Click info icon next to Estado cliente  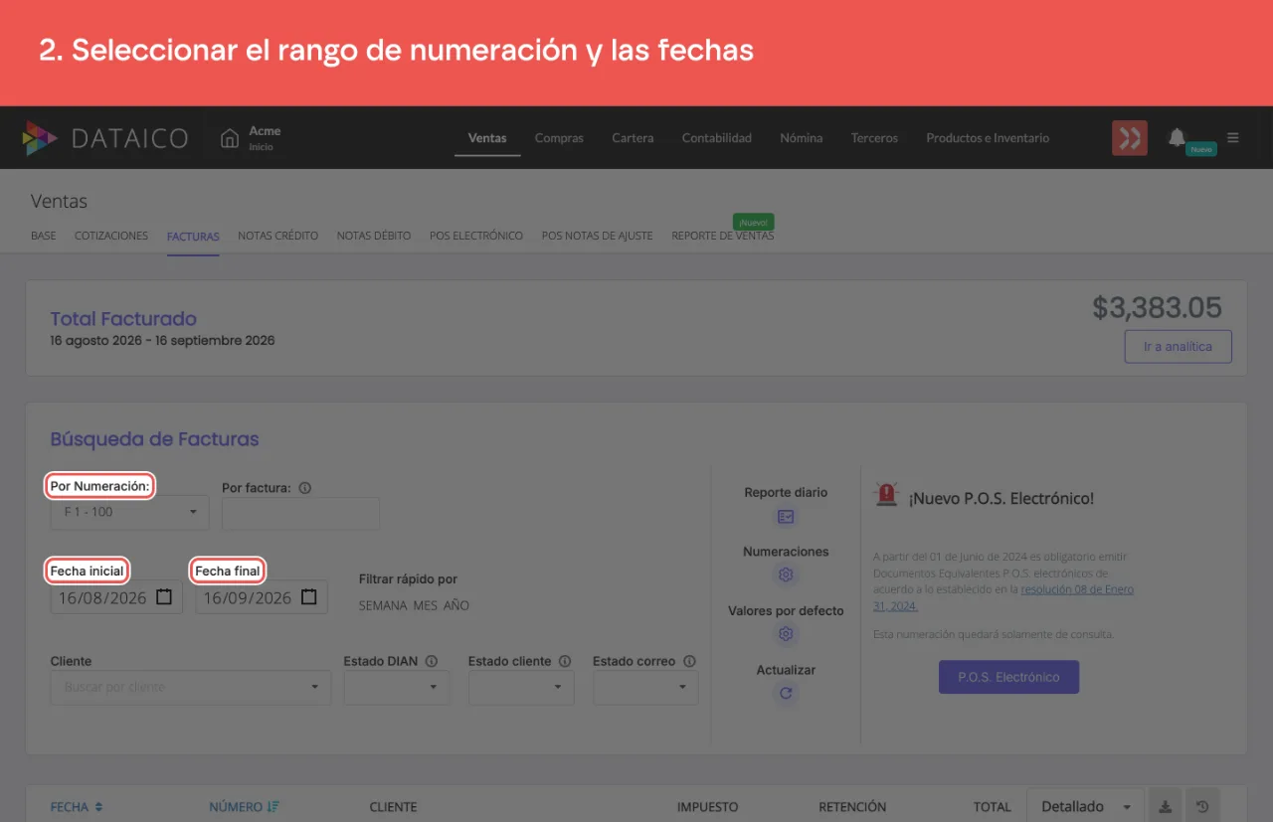pyautogui.click(x=565, y=661)
